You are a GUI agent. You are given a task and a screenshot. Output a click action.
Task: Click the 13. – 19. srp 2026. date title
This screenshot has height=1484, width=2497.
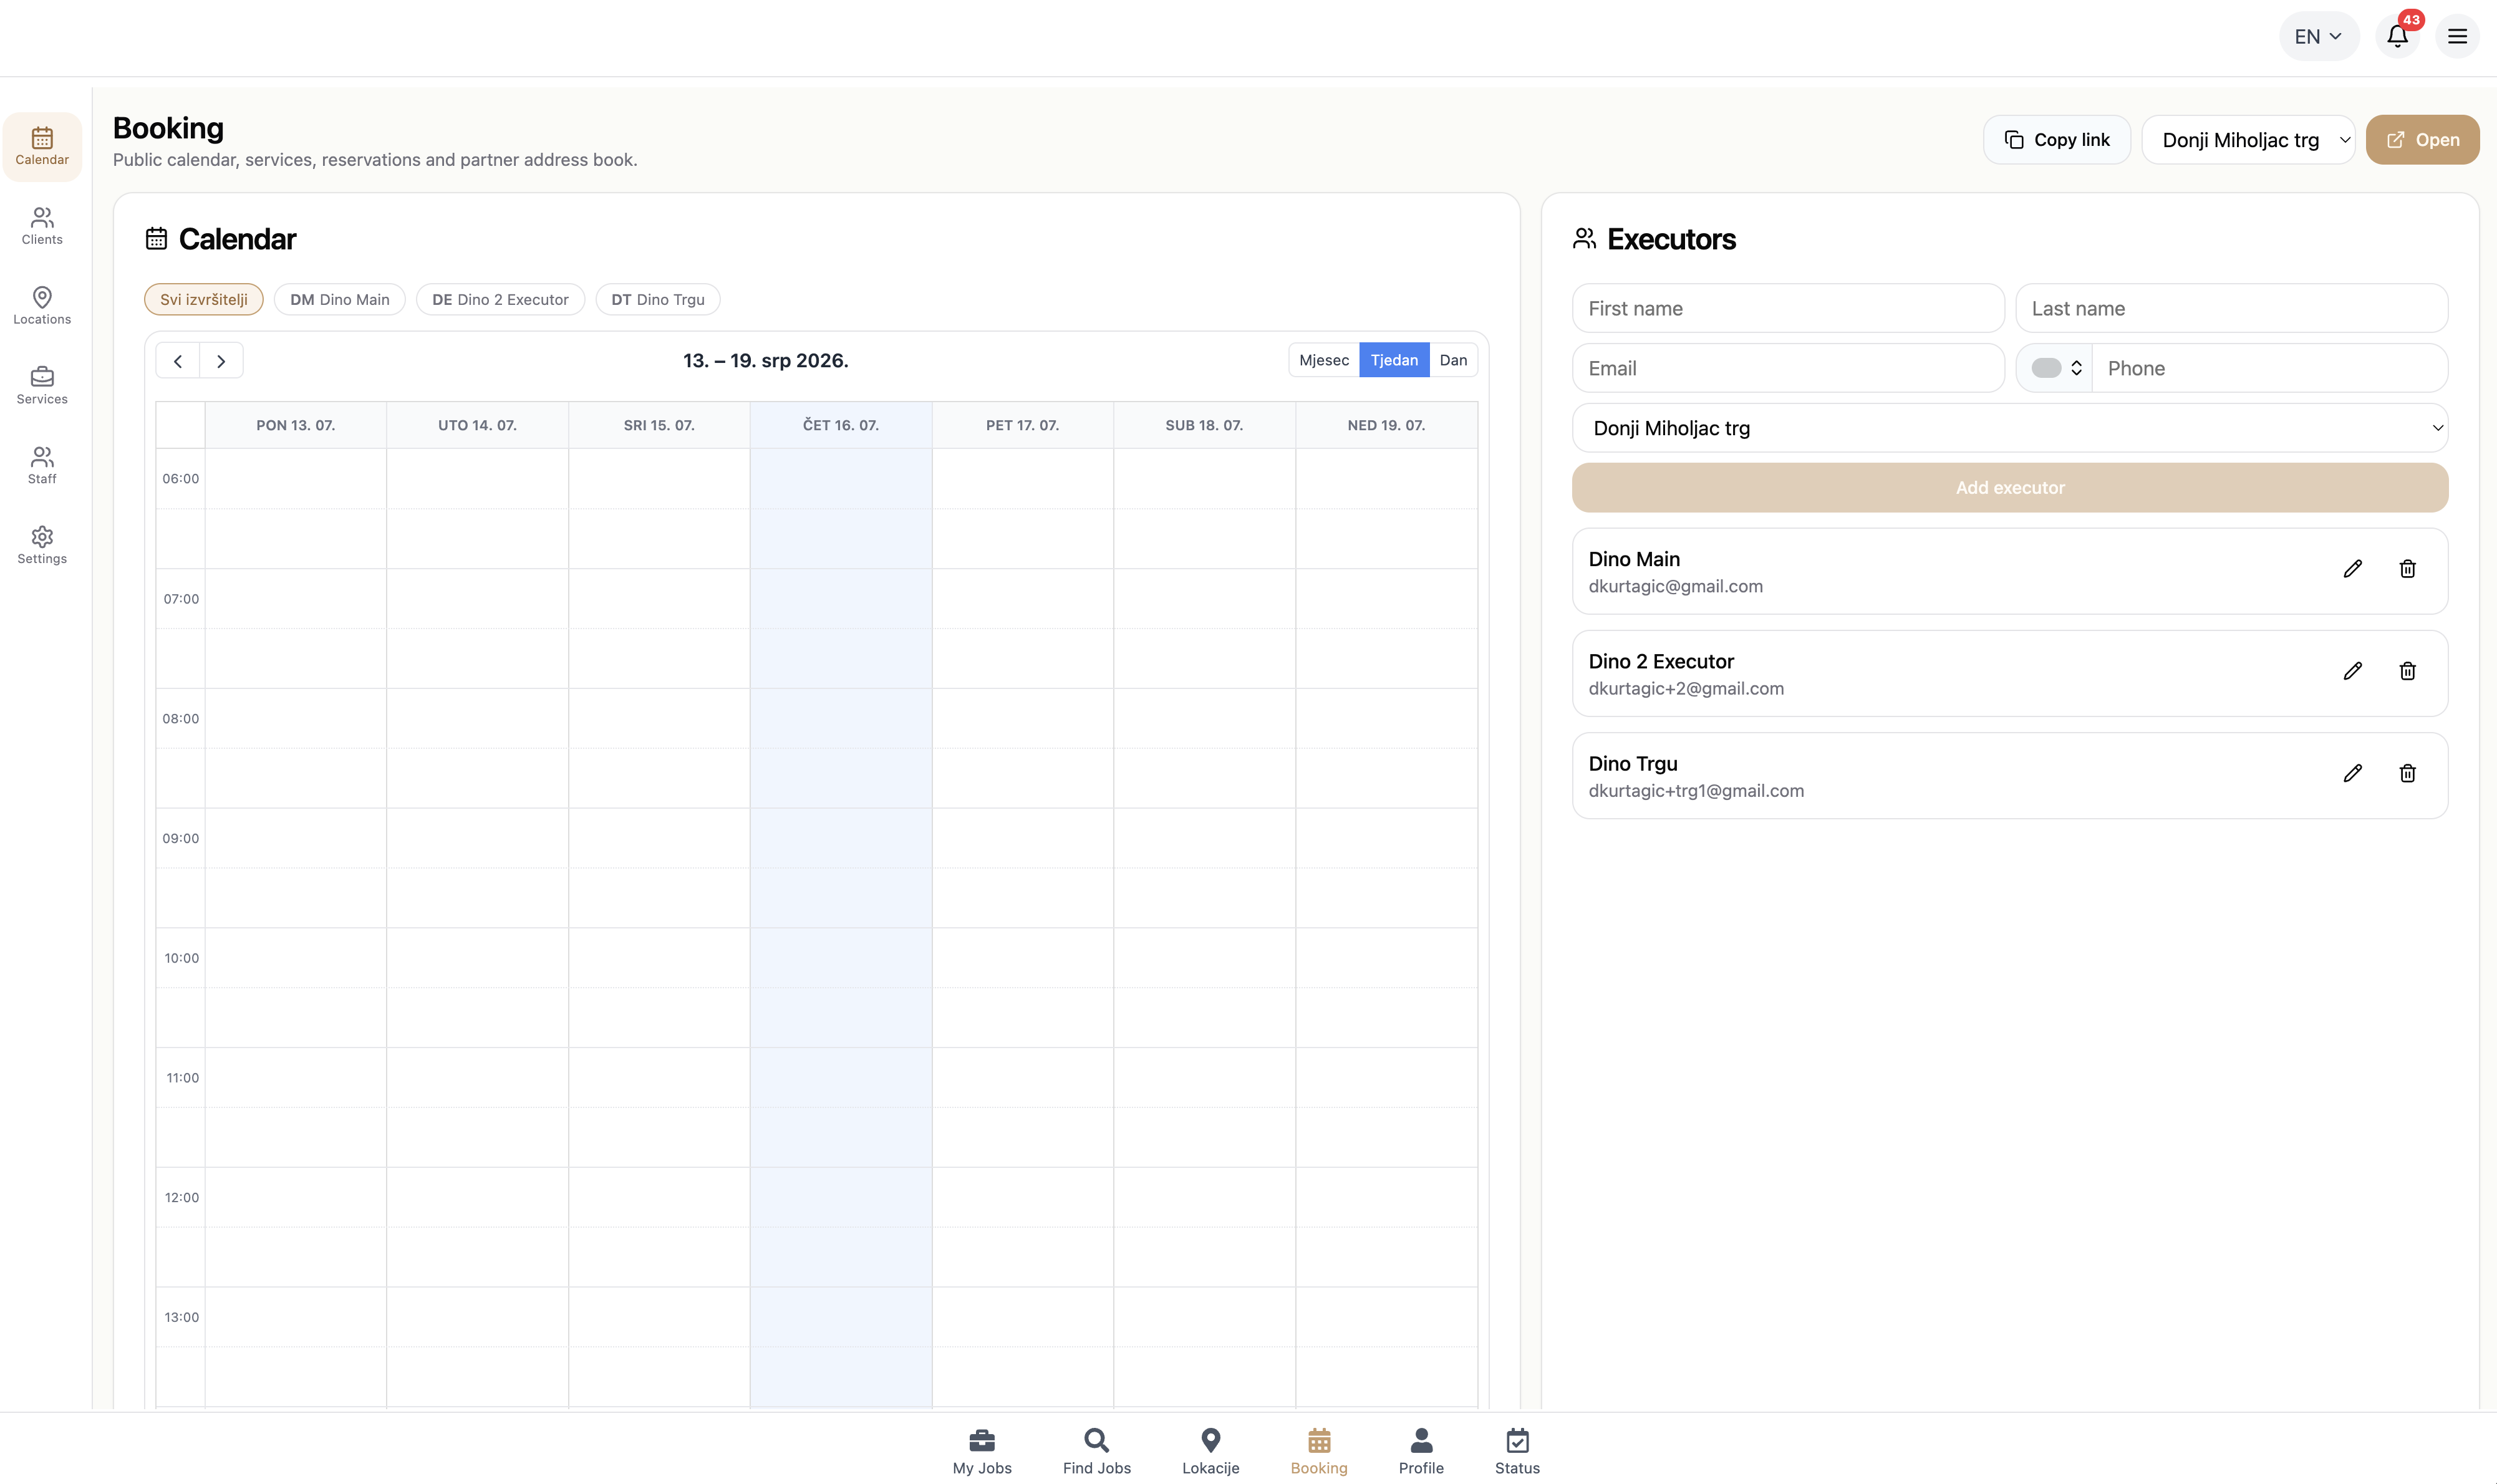tap(766, 361)
